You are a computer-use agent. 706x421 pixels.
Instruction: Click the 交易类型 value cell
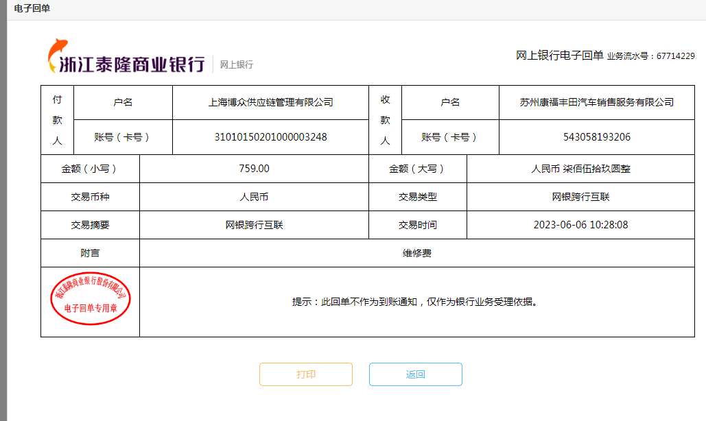pyautogui.click(x=580, y=197)
